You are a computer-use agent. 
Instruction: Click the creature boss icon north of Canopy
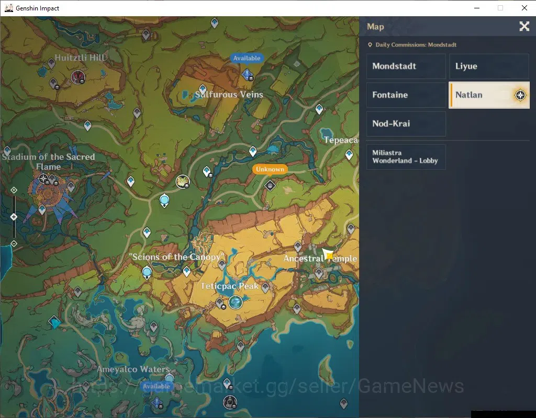pyautogui.click(x=183, y=181)
